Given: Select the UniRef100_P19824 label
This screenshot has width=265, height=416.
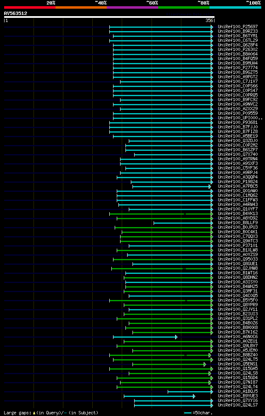Looking at the screenshot, I should pos(238,182).
